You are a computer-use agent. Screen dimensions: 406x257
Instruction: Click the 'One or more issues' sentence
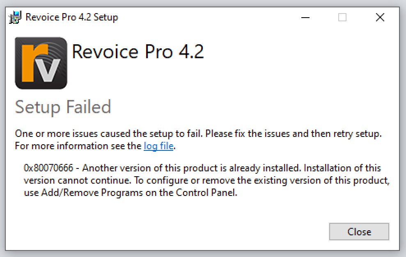tap(198, 134)
